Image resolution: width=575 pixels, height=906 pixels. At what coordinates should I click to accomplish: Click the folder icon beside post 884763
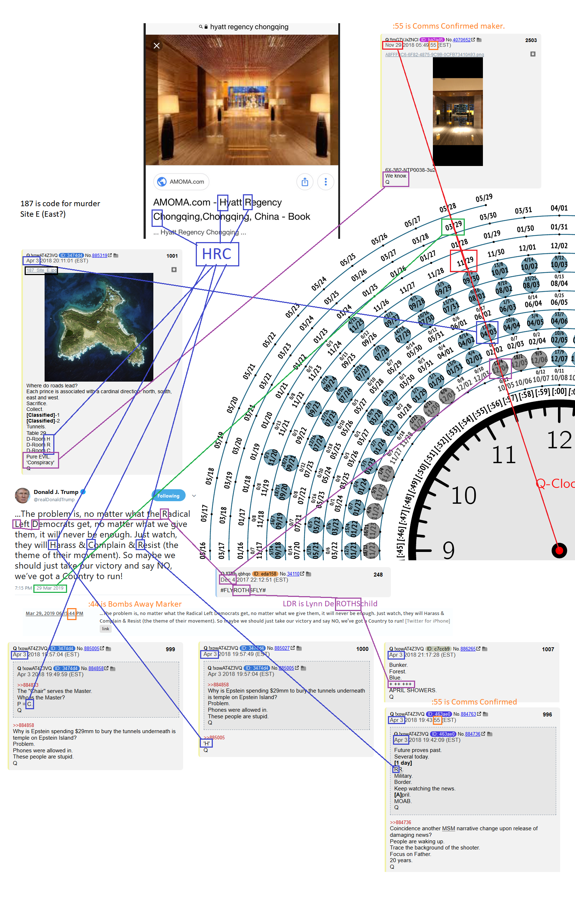(x=485, y=714)
